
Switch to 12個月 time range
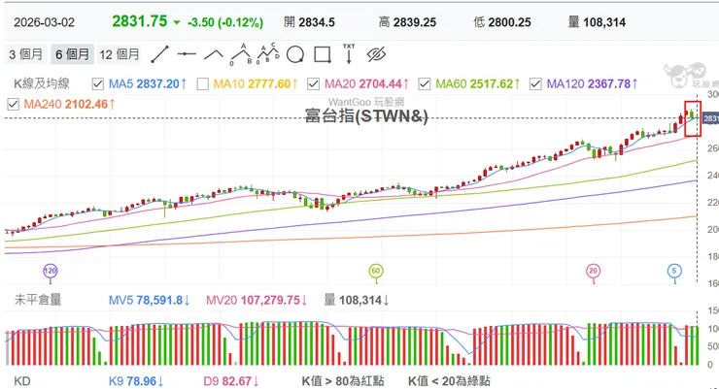coord(120,54)
